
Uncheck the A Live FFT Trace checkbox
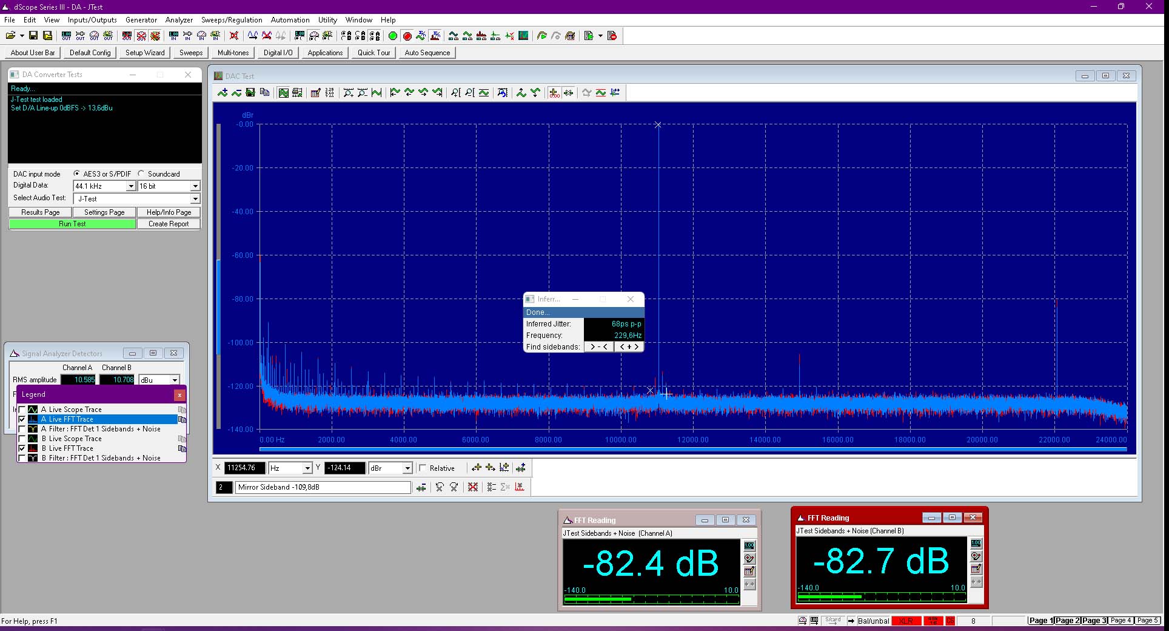[22, 419]
